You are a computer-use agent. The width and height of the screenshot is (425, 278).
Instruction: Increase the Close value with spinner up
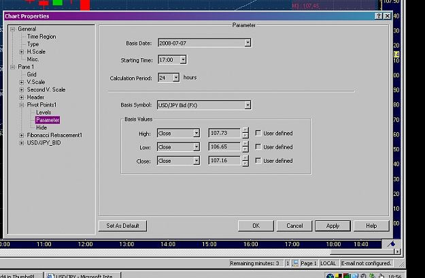tap(245, 157)
